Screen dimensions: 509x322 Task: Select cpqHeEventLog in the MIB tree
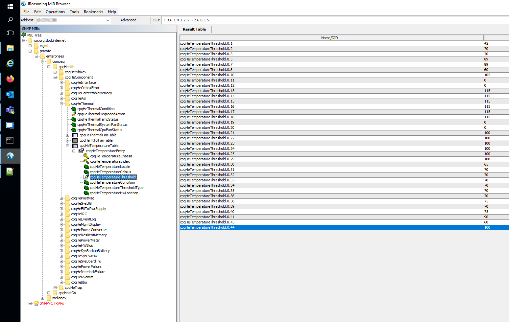click(84, 219)
